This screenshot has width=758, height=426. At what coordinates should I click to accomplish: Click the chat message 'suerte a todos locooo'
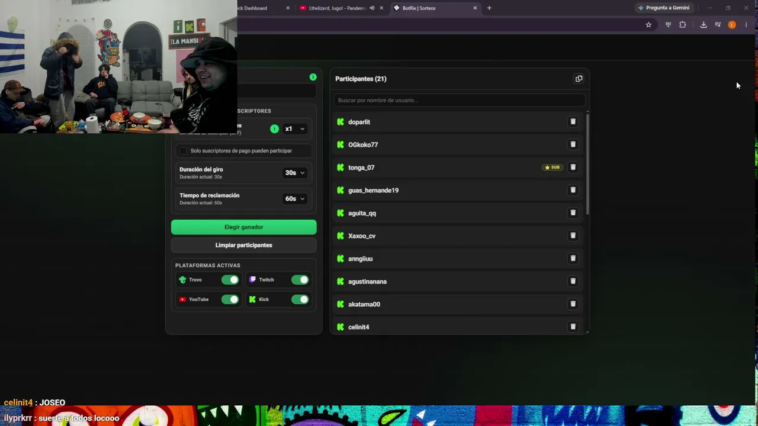[79, 418]
